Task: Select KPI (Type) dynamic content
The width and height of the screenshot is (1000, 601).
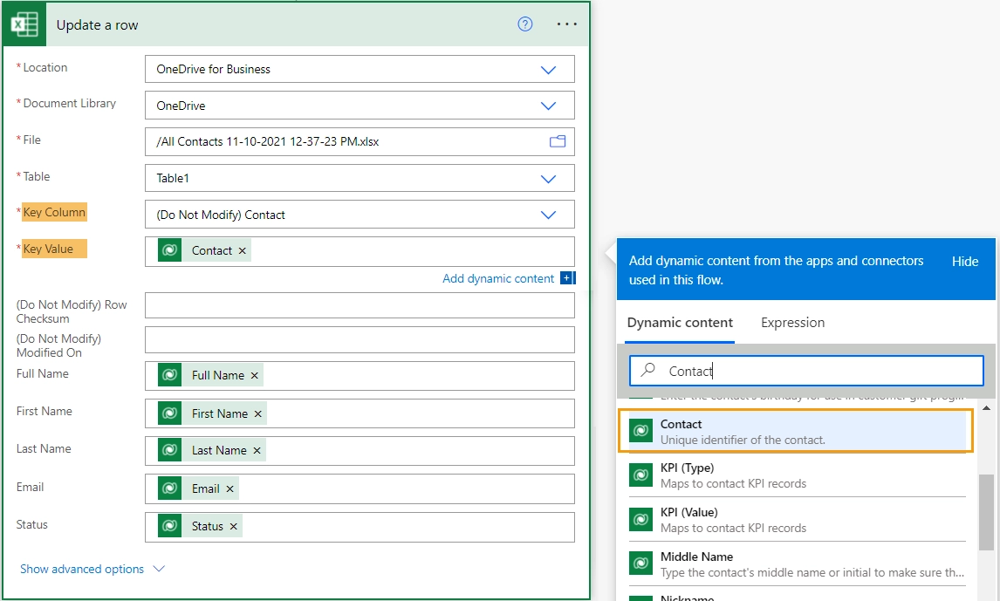Action: 798,475
